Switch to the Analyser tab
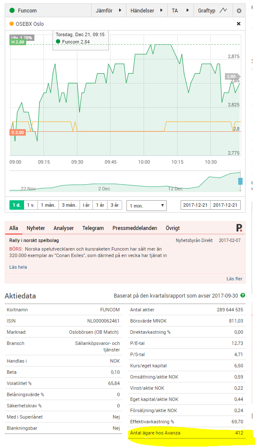 pos(64,228)
